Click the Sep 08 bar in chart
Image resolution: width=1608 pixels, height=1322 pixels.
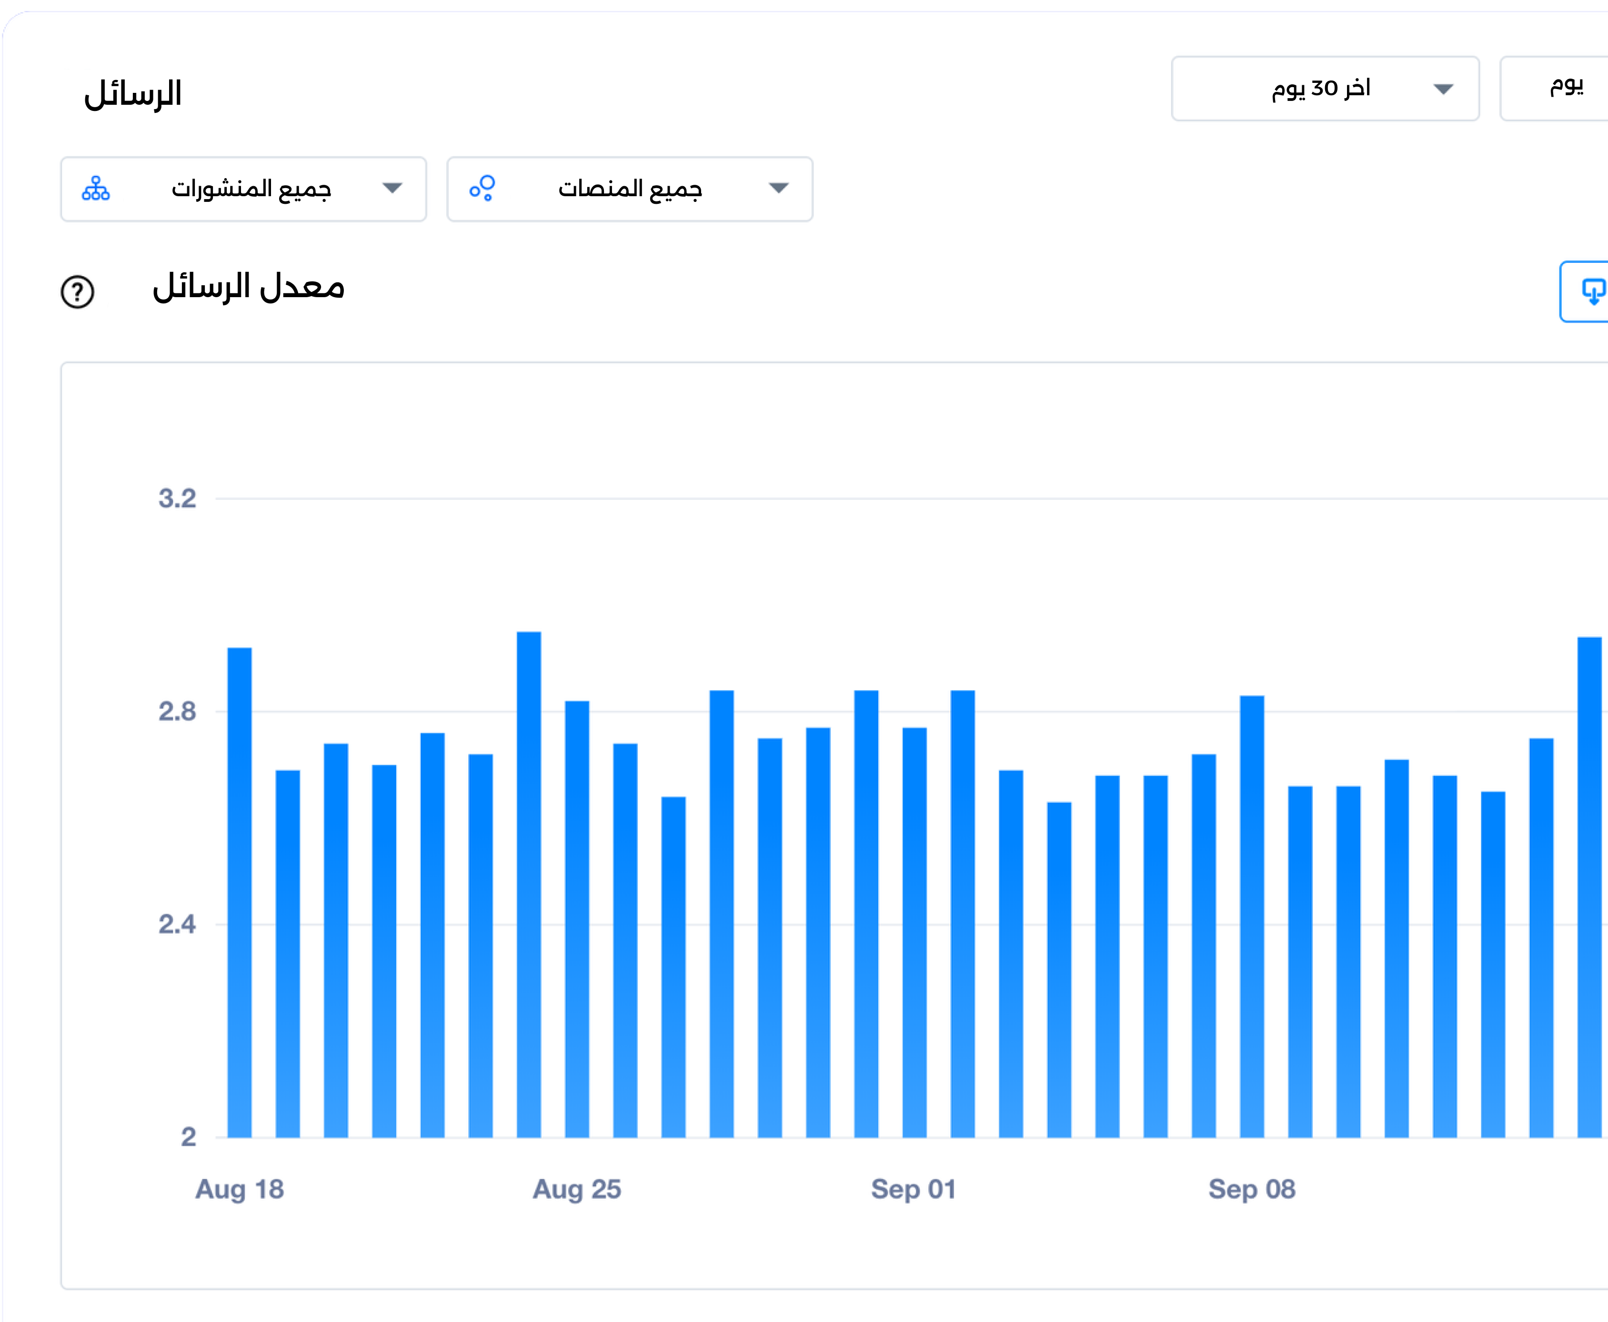1252,914
